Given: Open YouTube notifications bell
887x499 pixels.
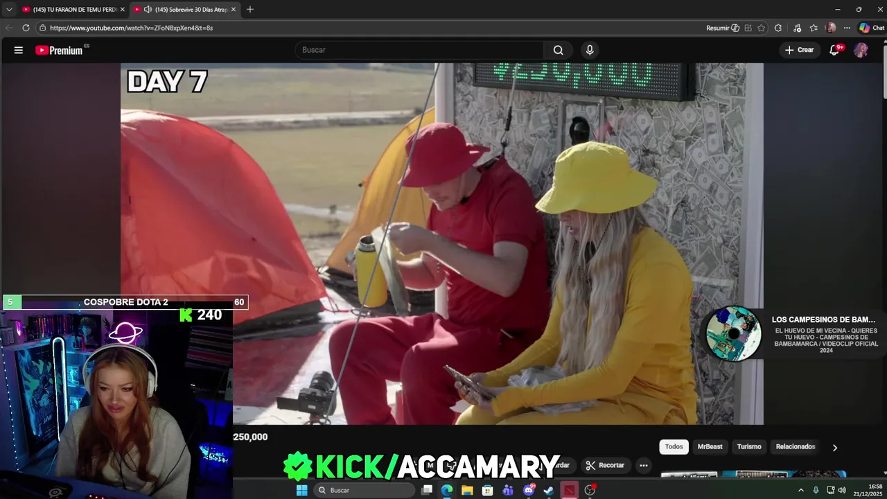Looking at the screenshot, I should tap(834, 50).
